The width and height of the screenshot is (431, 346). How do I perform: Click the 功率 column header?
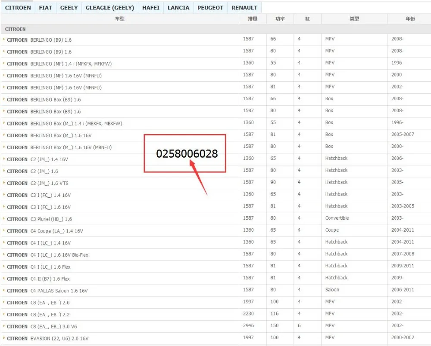point(280,18)
